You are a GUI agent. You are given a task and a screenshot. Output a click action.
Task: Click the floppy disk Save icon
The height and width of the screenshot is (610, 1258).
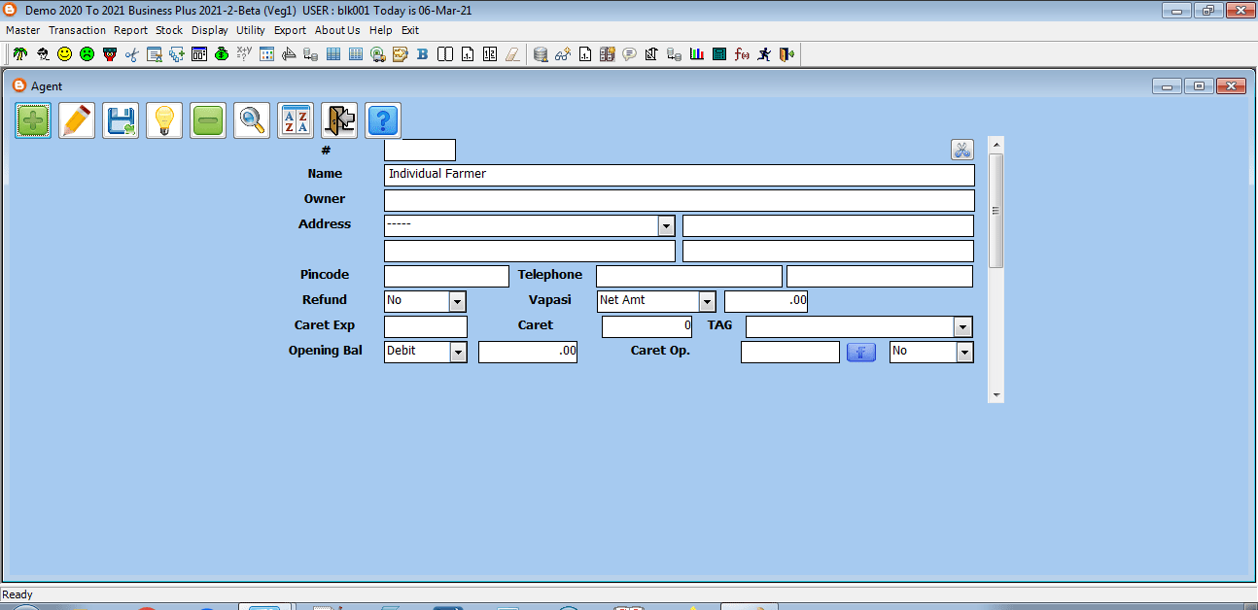tap(121, 121)
